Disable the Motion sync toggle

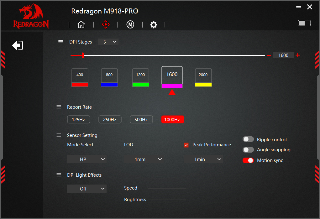[248, 160]
